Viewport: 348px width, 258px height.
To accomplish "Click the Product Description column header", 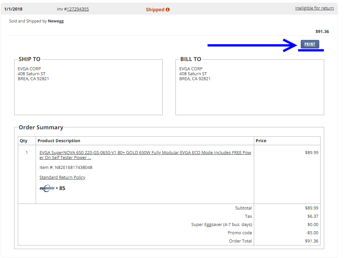I will click(x=59, y=141).
